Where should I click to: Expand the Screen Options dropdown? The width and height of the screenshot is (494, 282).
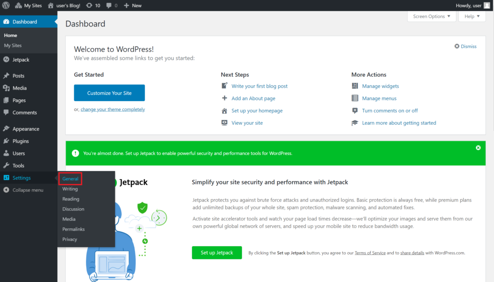(431, 16)
